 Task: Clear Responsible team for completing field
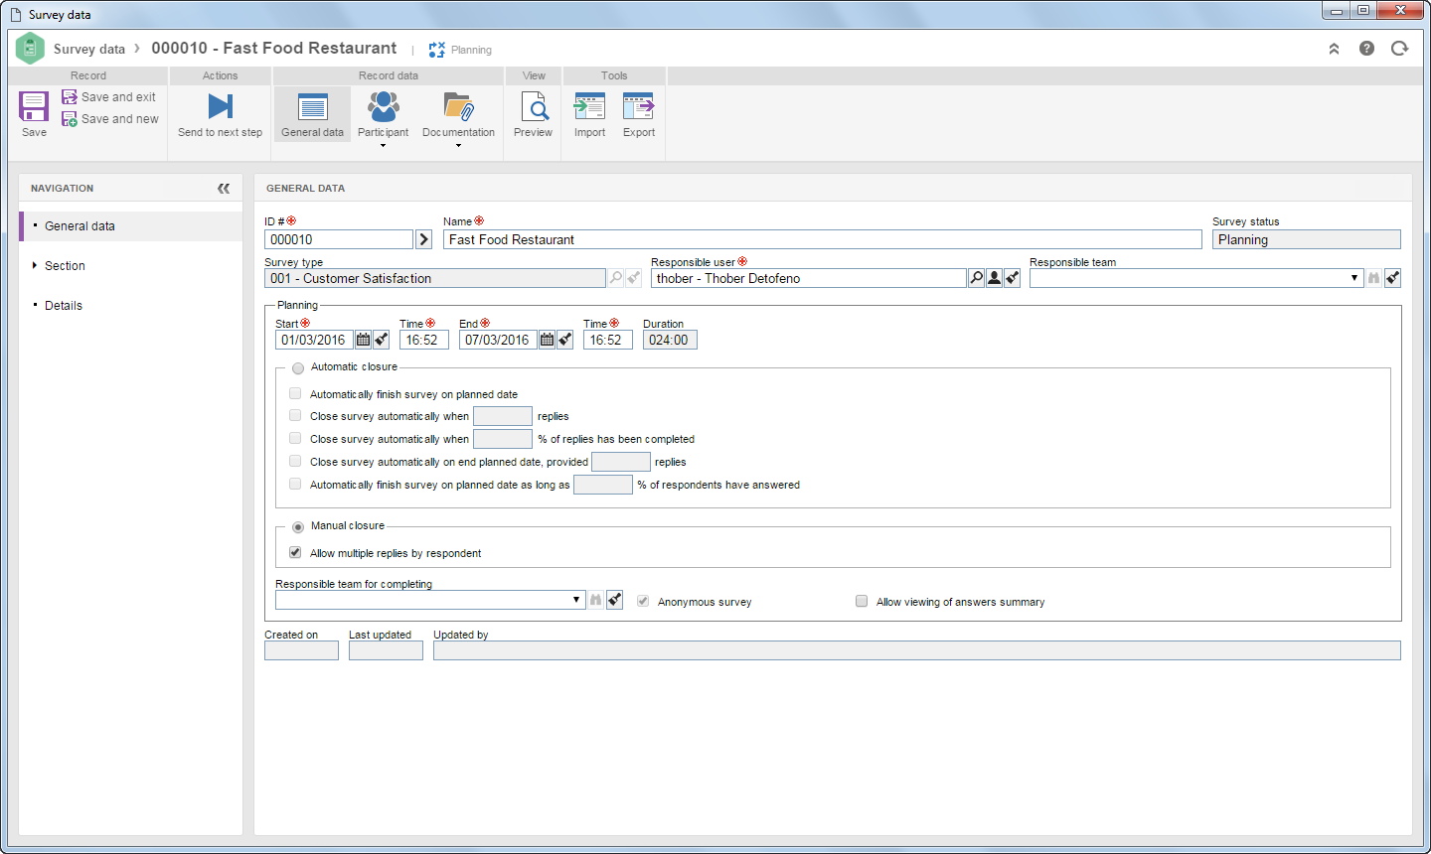point(614,600)
